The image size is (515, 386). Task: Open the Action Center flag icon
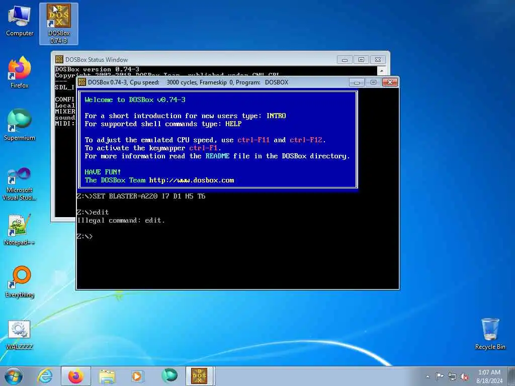[x=440, y=376]
